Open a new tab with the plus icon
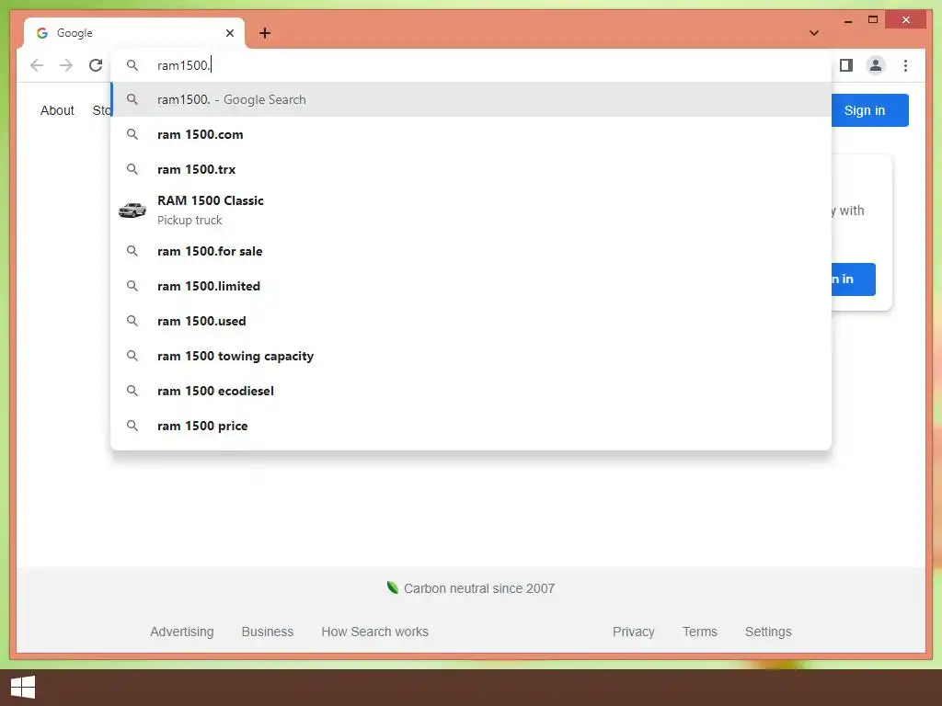This screenshot has width=942, height=706. [265, 33]
